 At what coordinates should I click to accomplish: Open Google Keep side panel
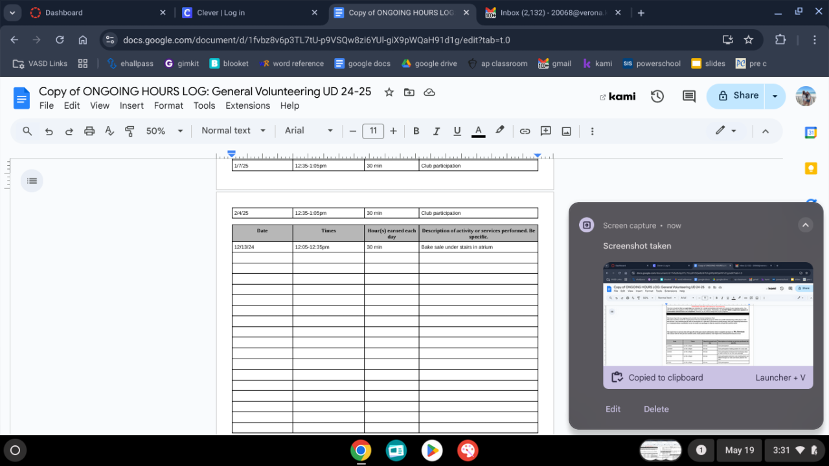point(810,168)
